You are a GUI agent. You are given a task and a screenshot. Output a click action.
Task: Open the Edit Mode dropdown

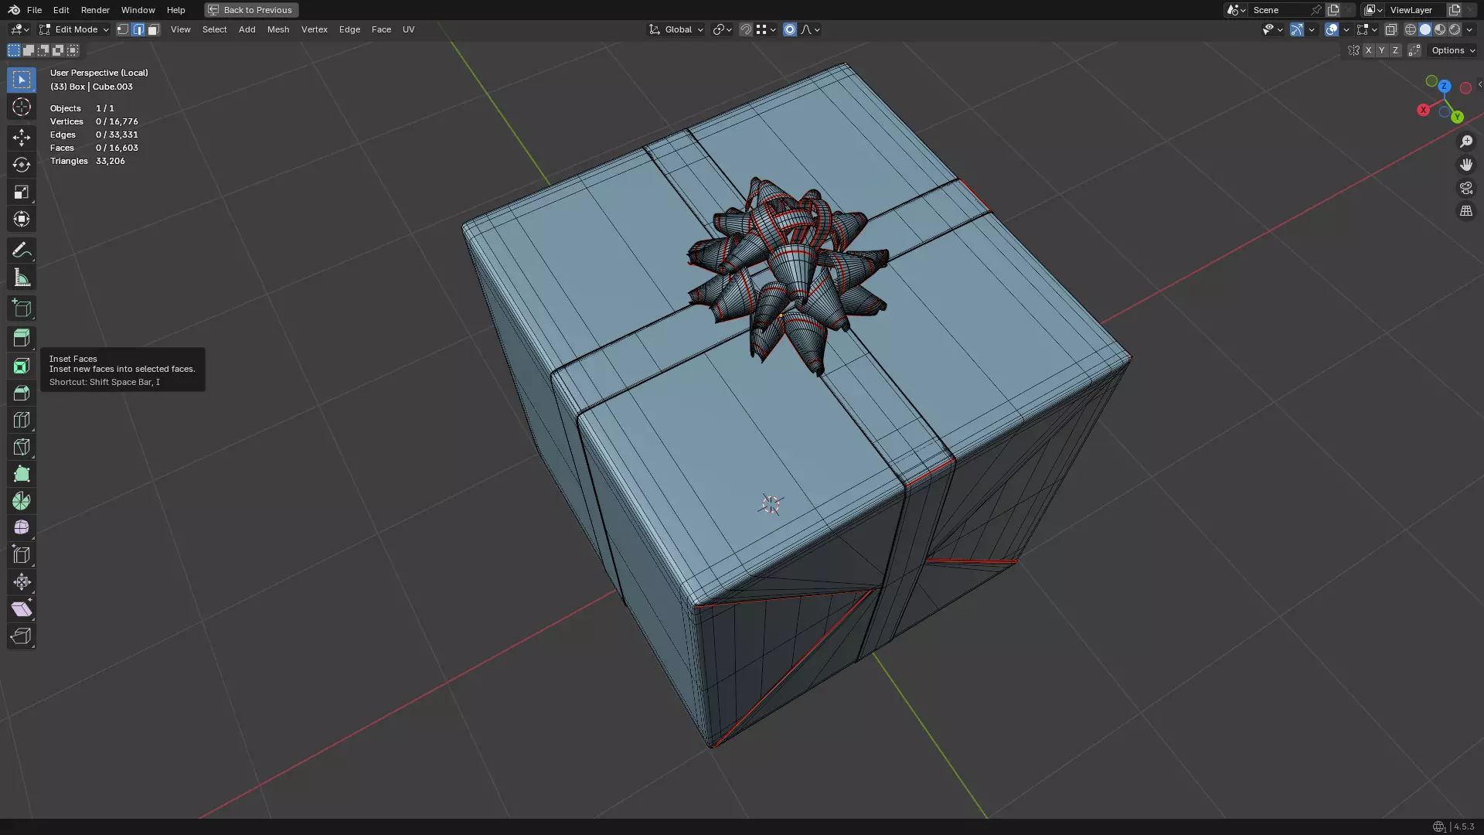coord(74,29)
